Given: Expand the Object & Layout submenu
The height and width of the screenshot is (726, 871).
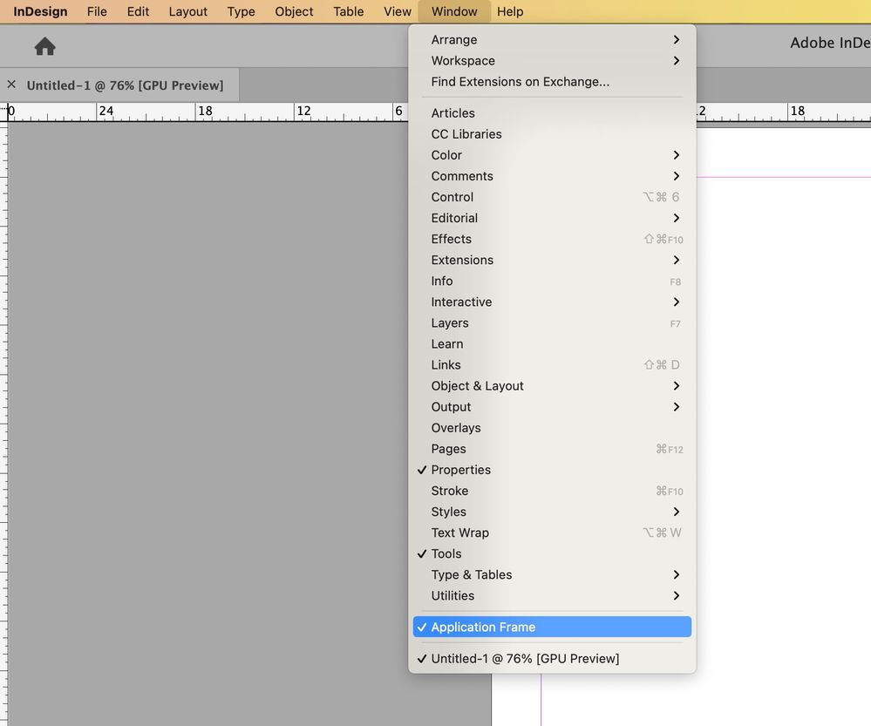Looking at the screenshot, I should click(x=552, y=386).
